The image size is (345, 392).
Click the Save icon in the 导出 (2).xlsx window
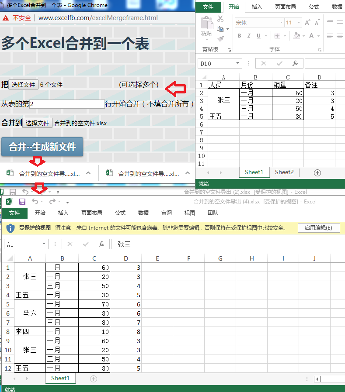[x=13, y=192]
